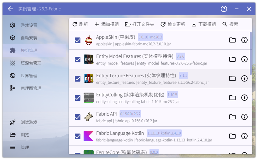Select the EntityCulling (实体渲染机制优化) title

130,95
